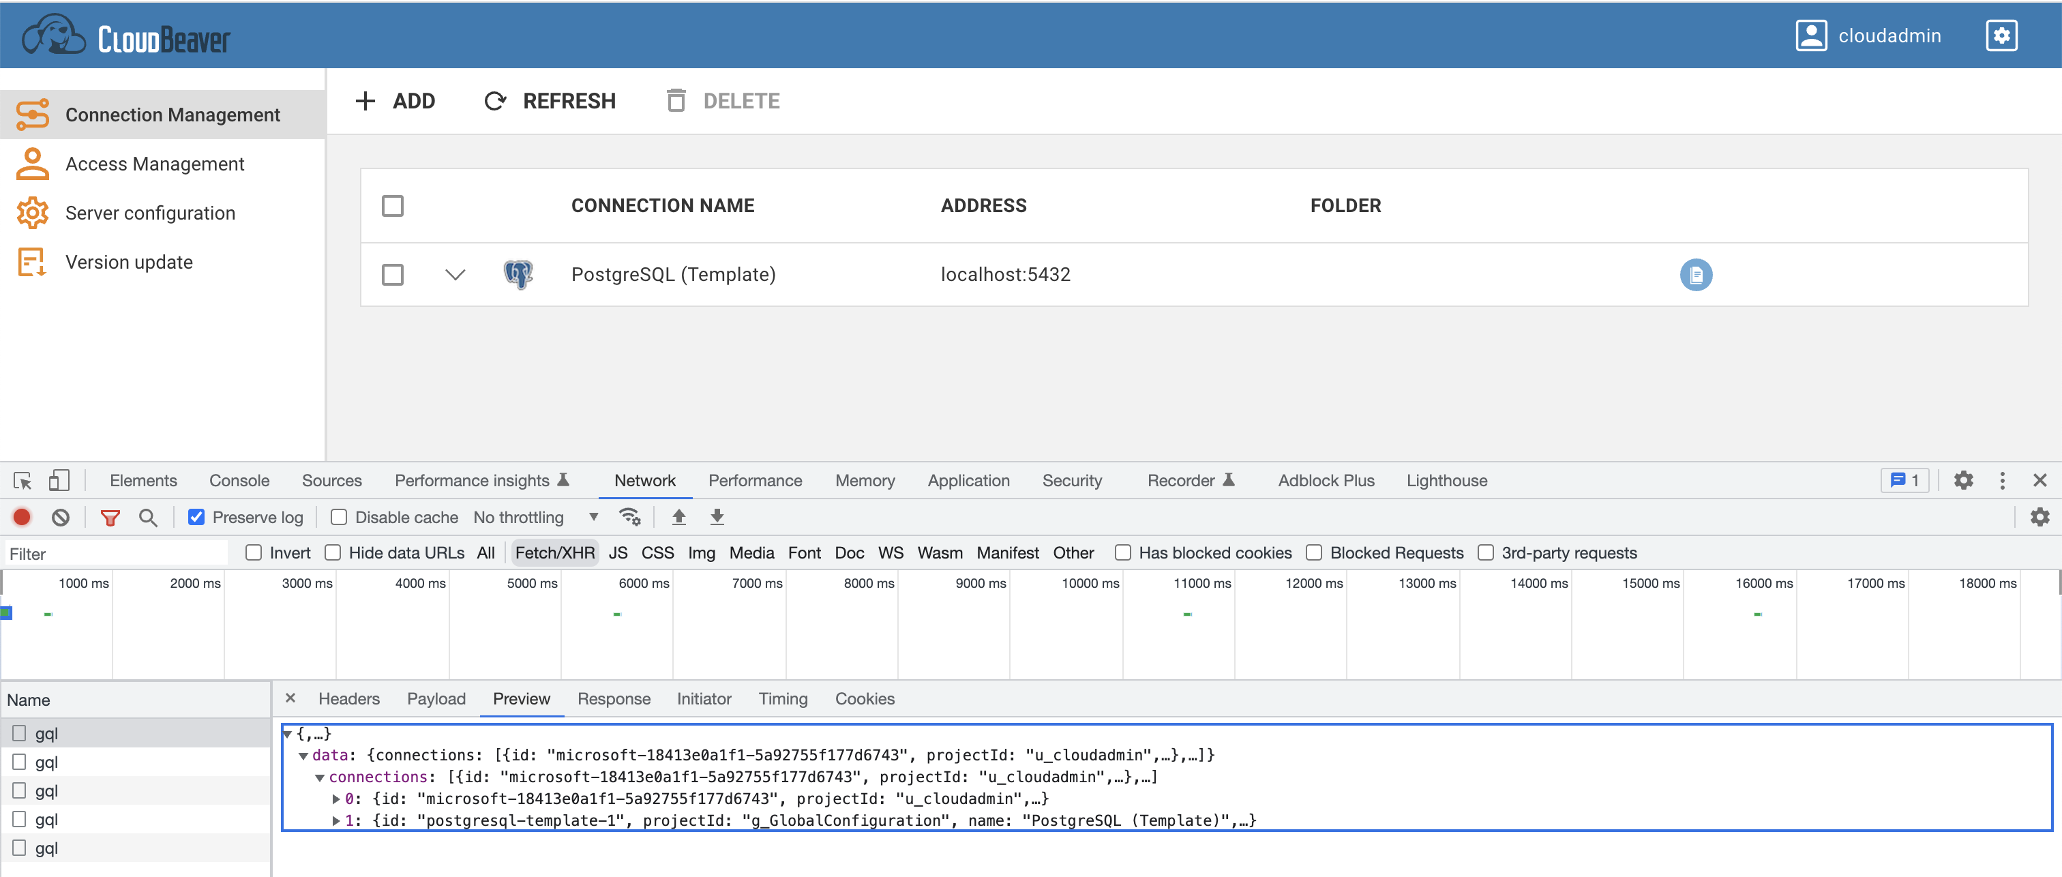2062x877 pixels.
Task: Stop recording network log with red record icon
Action: click(21, 517)
